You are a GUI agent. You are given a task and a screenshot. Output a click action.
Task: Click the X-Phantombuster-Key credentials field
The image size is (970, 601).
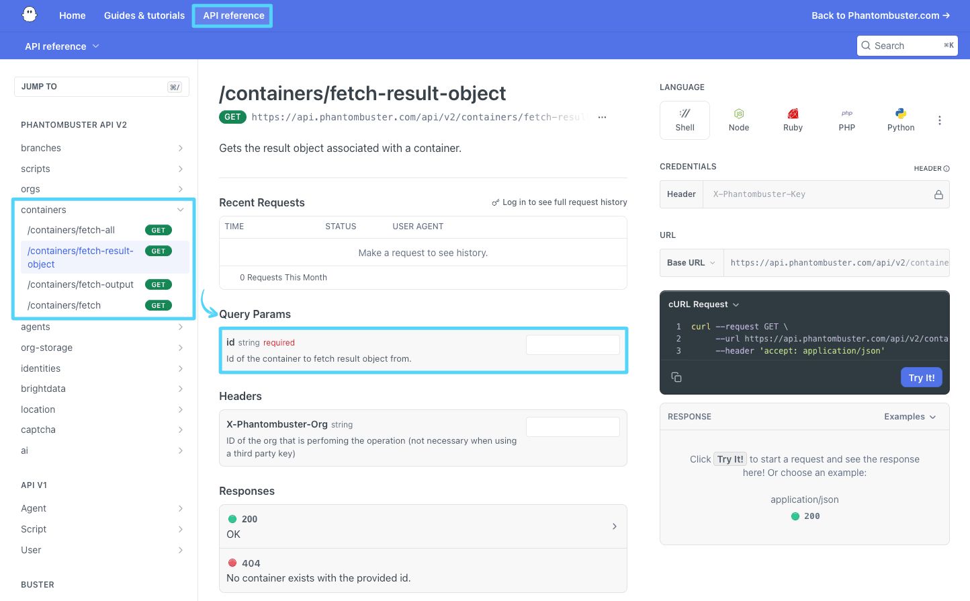click(x=826, y=194)
